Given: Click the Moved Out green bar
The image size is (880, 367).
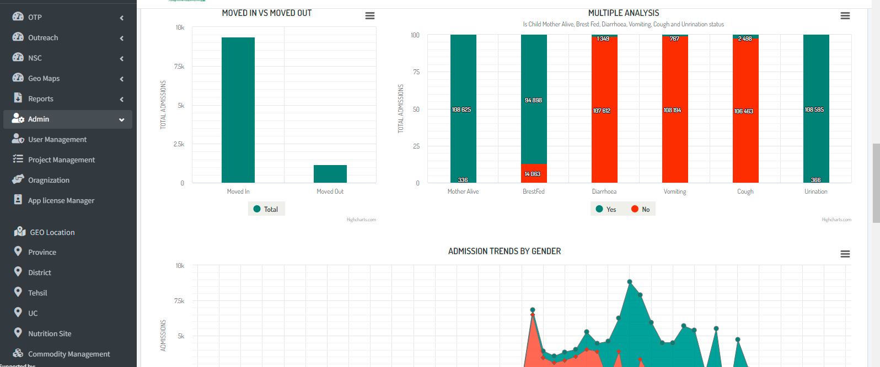Looking at the screenshot, I should coord(330,174).
